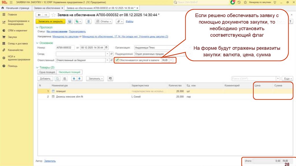Expand the Отчеты dropdown menu

104,21
